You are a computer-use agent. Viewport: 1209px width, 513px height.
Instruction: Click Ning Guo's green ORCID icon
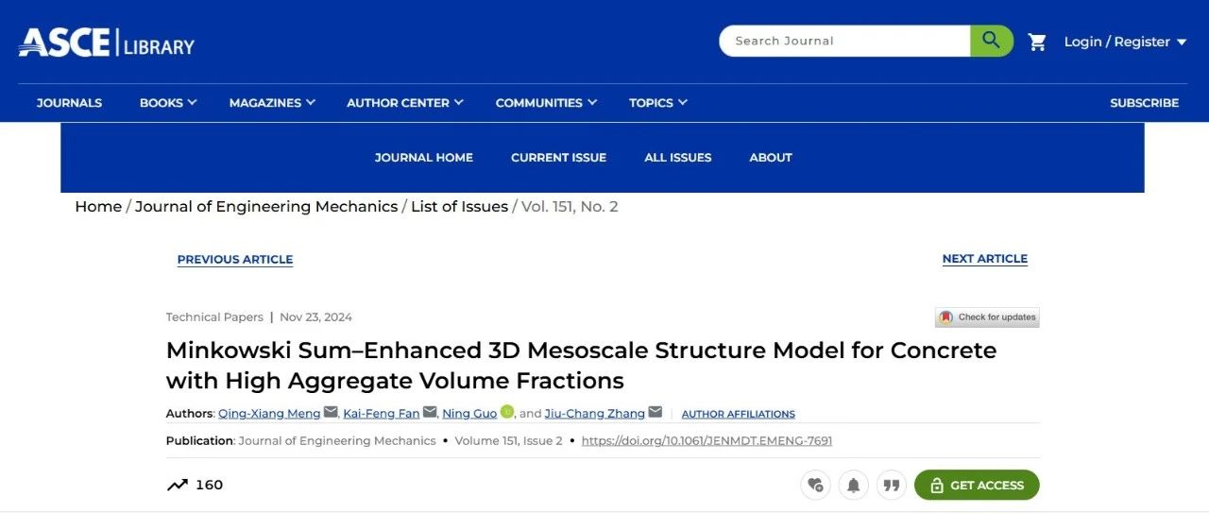(x=507, y=412)
